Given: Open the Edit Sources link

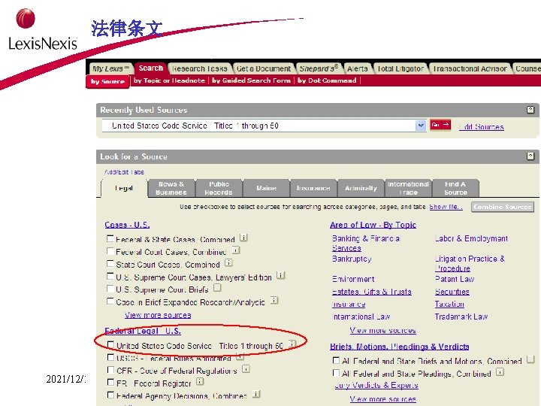Looking at the screenshot, I should [x=482, y=127].
